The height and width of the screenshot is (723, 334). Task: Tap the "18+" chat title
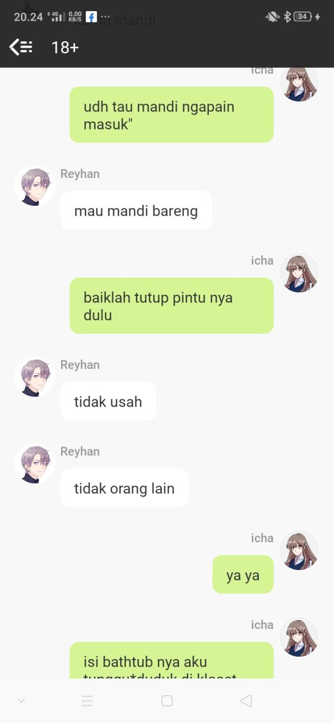coord(65,48)
